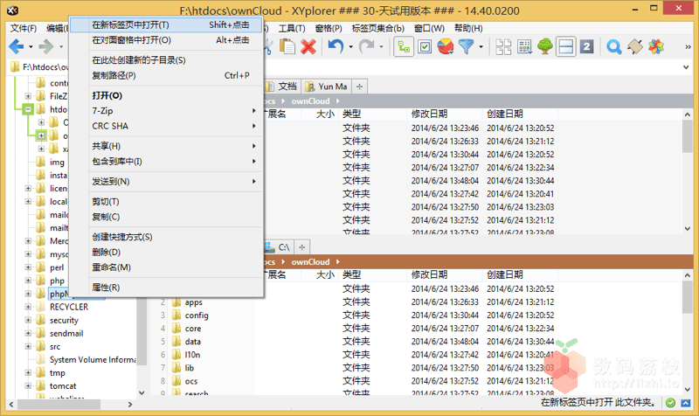Select 删除(D) from the context menu

pos(166,252)
